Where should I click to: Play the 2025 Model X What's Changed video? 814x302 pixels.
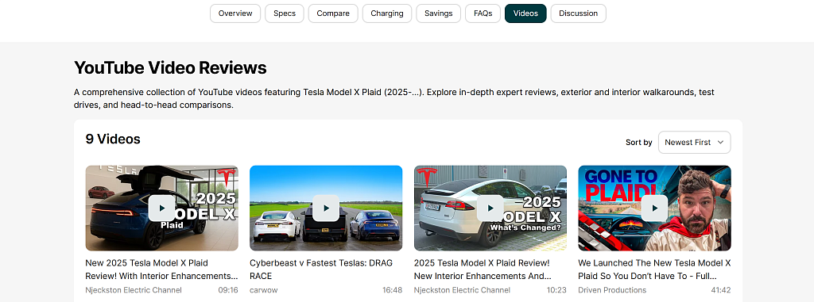(490, 208)
